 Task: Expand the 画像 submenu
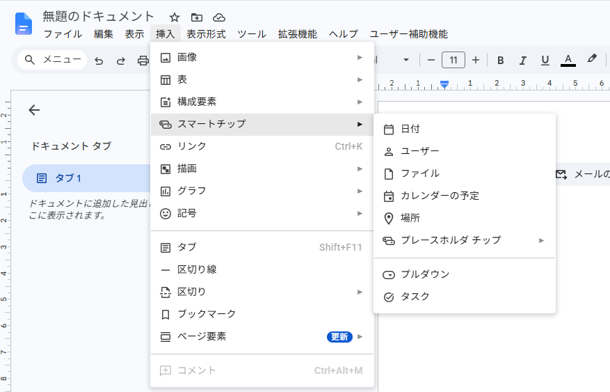tap(262, 57)
